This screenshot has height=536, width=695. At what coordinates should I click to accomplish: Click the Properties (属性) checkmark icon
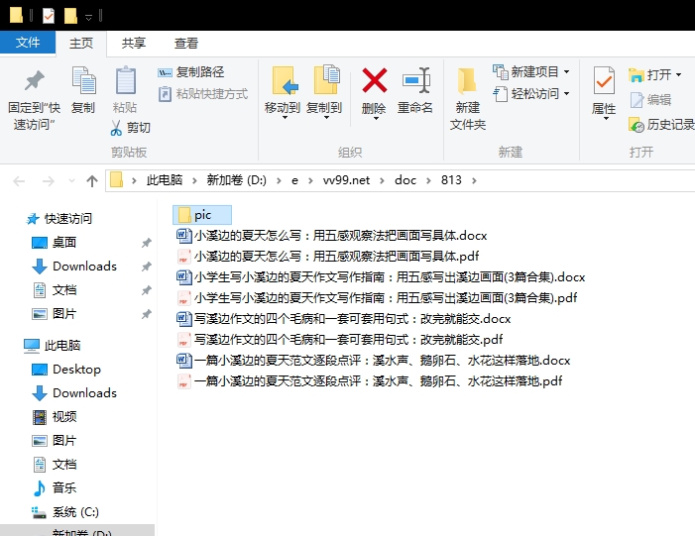604,80
